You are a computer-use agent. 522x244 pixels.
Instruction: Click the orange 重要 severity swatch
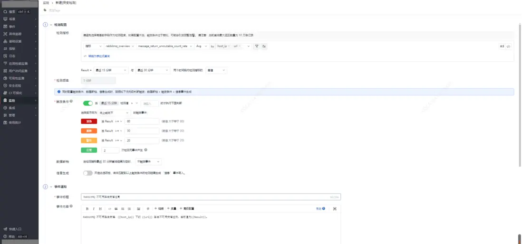(x=89, y=131)
